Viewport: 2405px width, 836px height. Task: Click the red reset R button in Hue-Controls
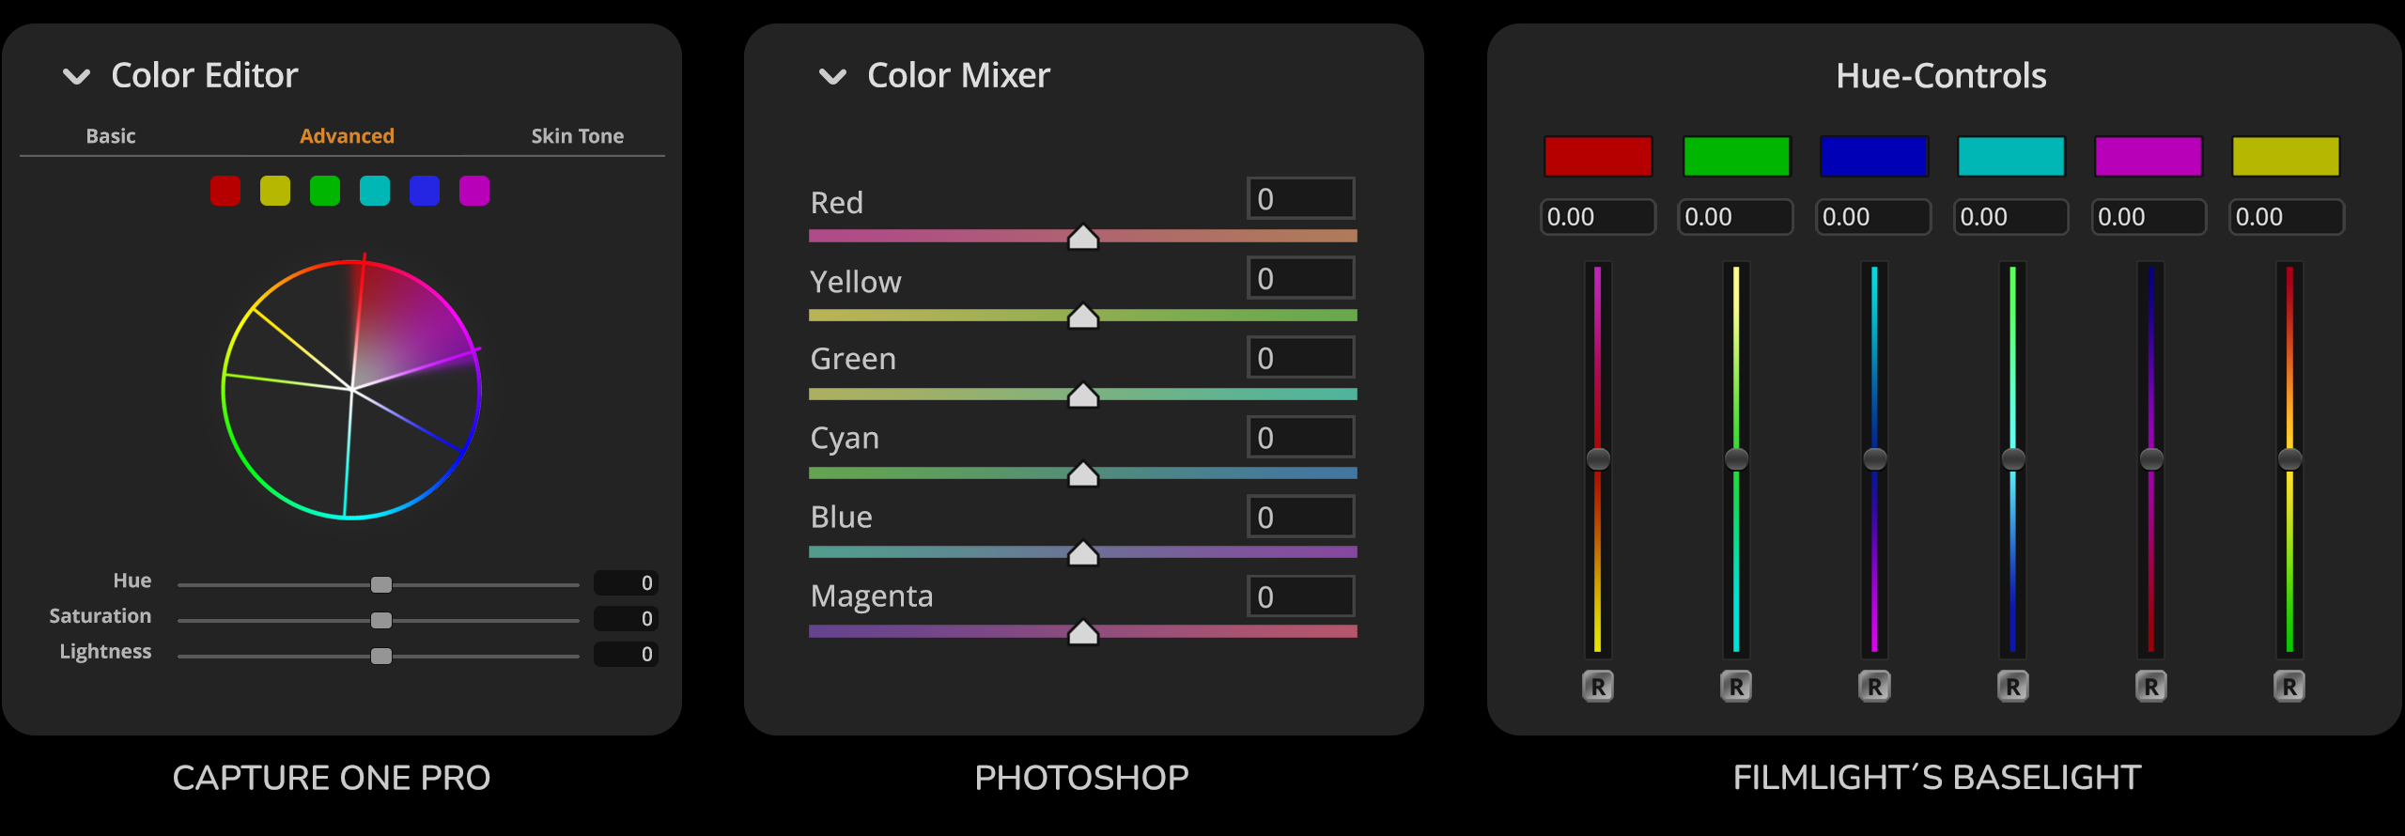tap(1597, 687)
